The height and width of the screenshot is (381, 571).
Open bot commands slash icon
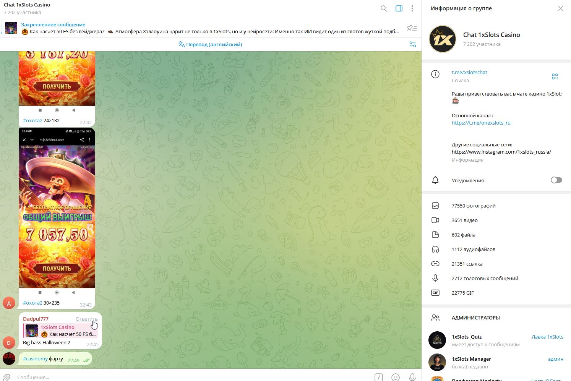pyautogui.click(x=378, y=377)
